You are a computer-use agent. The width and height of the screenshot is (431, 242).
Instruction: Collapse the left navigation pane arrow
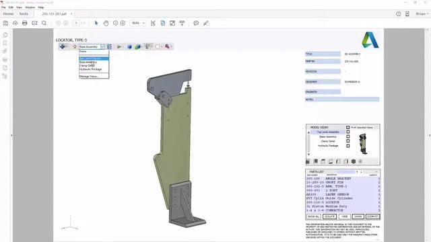pyautogui.click(x=11, y=135)
